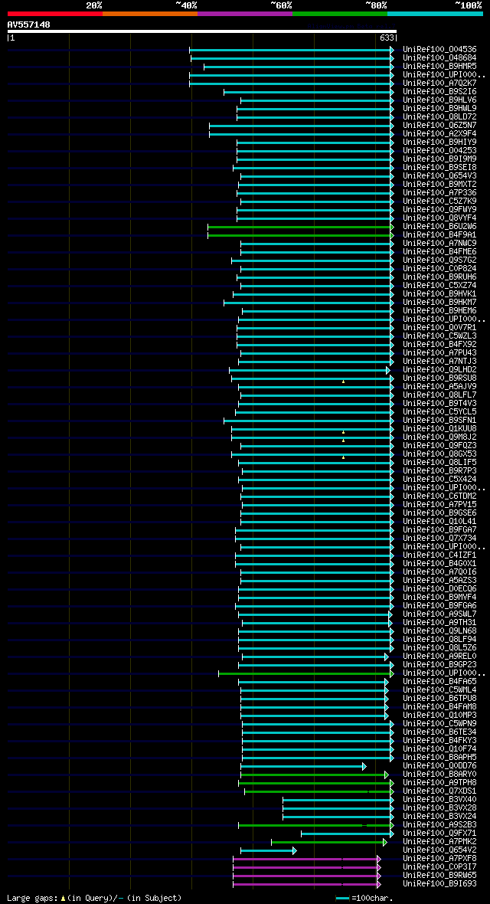The width and height of the screenshot is (490, 904).
Task: Select hit label UniRef100_B9I693
Action: click(439, 884)
